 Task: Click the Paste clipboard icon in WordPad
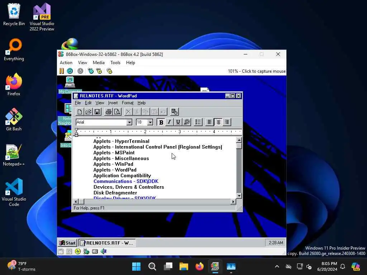(154, 112)
